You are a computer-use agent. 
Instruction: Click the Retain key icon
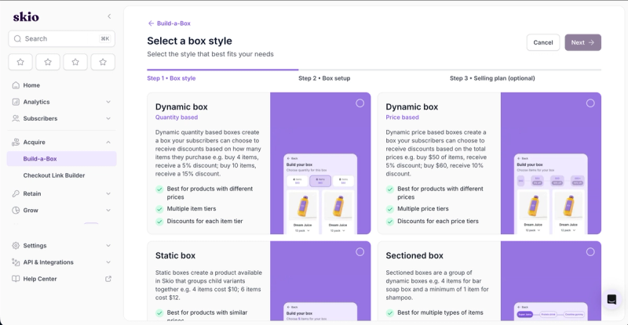pyautogui.click(x=16, y=193)
